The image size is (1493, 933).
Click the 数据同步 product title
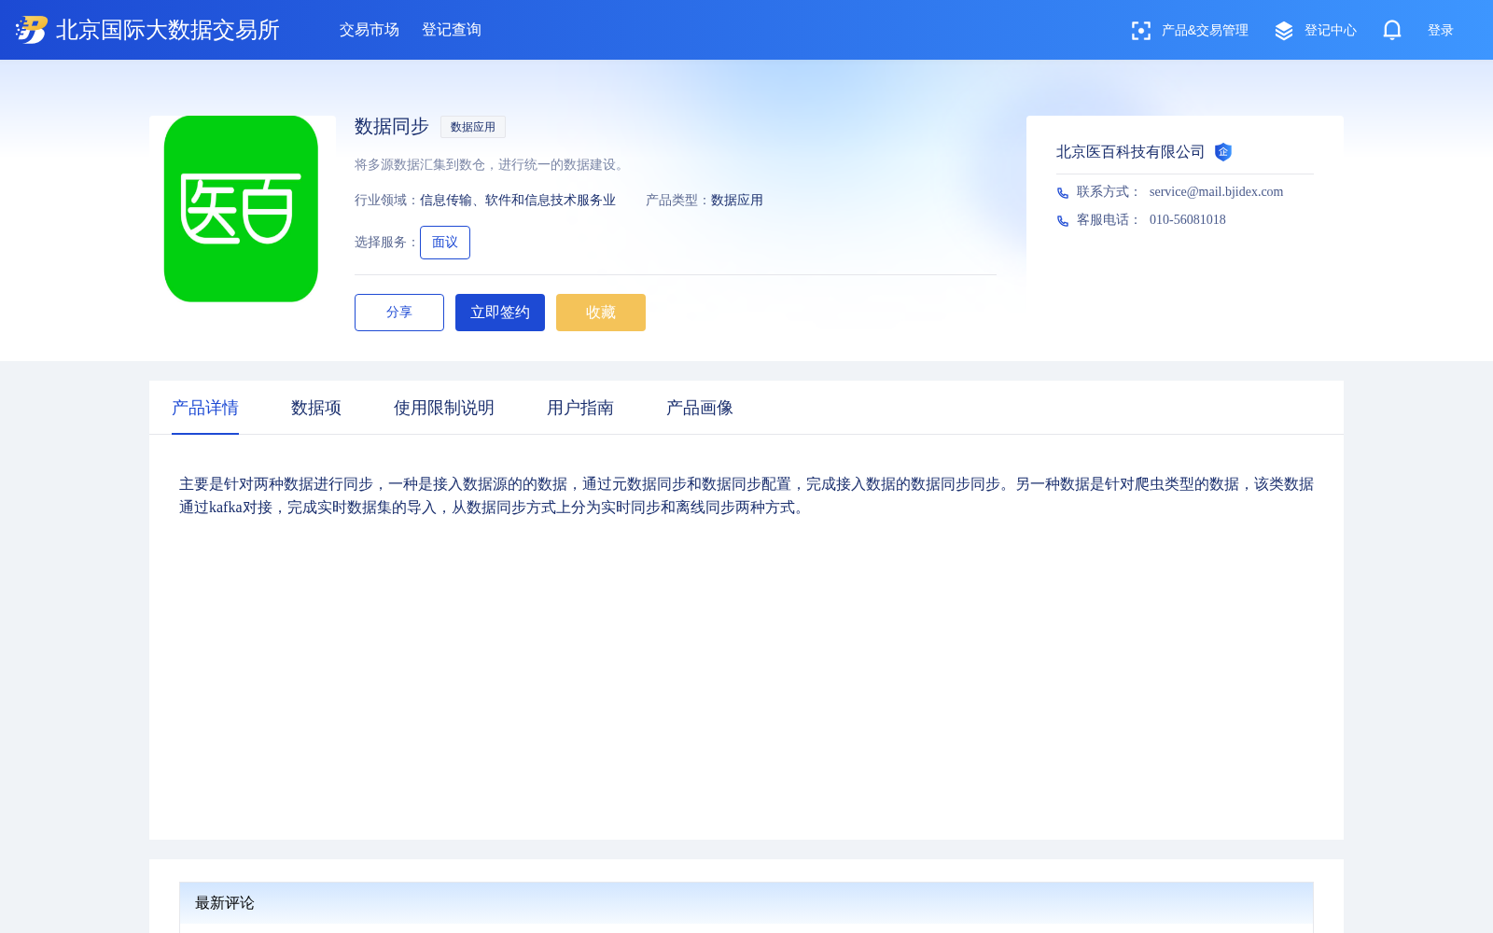[392, 126]
